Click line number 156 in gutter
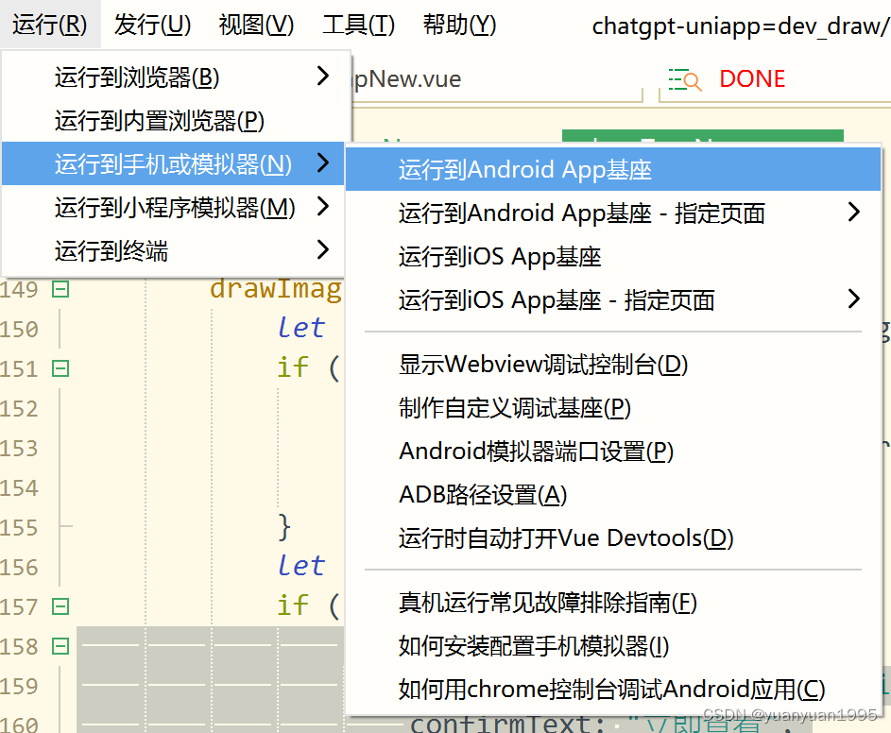 pos(19,567)
